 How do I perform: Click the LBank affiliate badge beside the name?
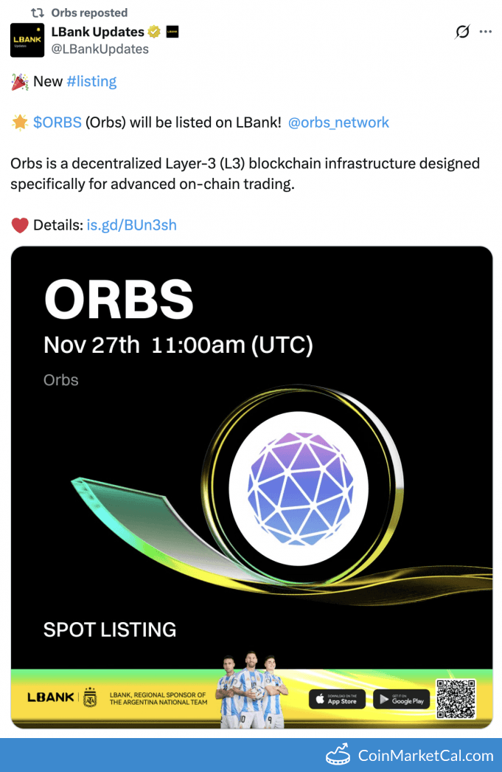click(x=172, y=32)
